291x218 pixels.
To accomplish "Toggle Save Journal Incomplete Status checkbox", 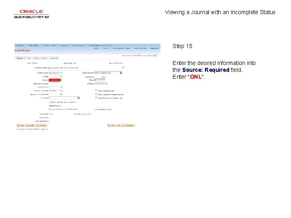I will pyautogui.click(x=96, y=94).
